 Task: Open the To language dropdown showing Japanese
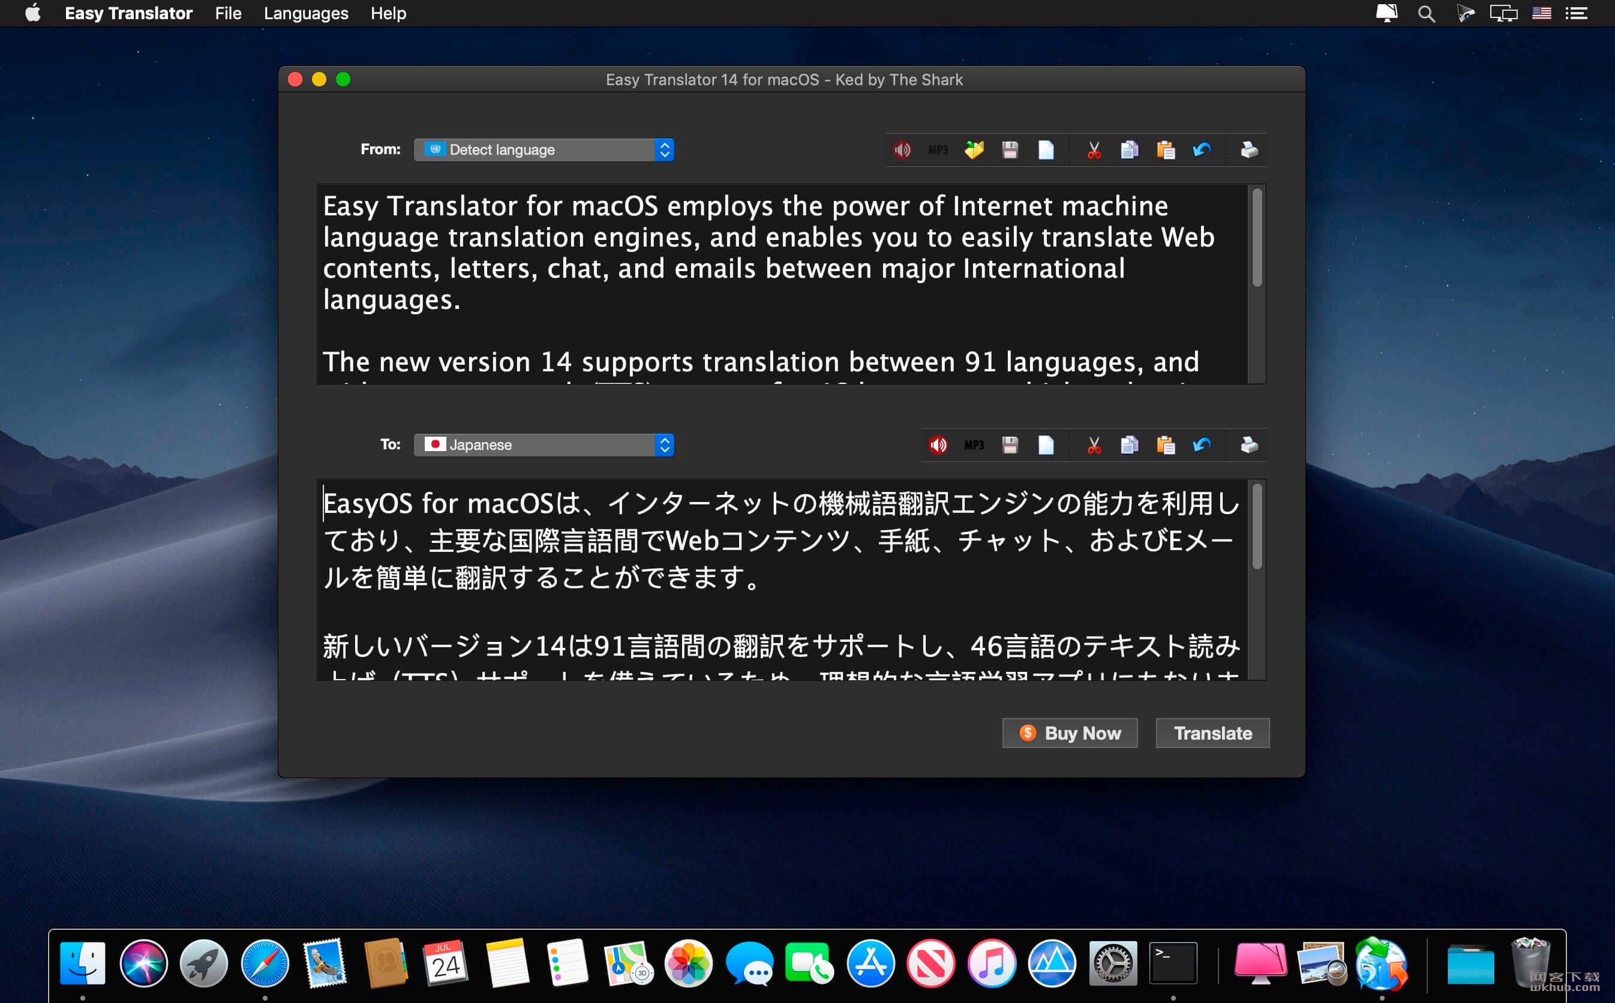click(544, 445)
